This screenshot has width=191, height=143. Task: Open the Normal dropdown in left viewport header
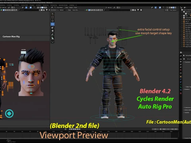[4, 8]
